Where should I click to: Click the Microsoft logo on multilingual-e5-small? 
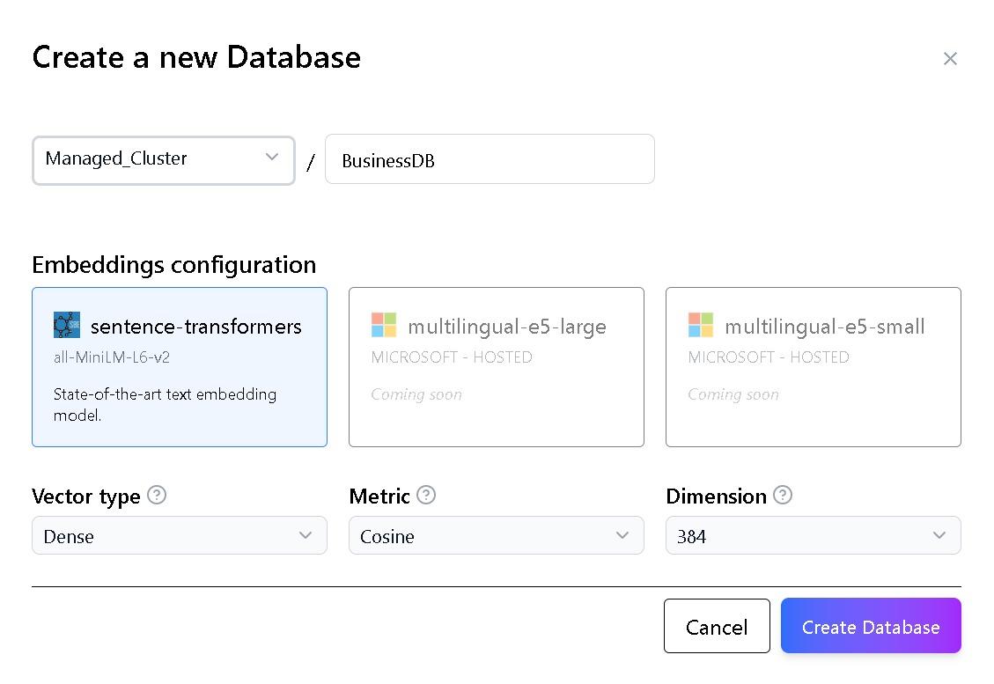701,326
